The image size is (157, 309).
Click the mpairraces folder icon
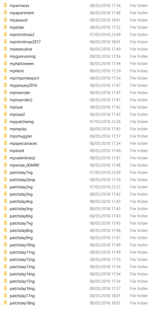pos(5,6)
